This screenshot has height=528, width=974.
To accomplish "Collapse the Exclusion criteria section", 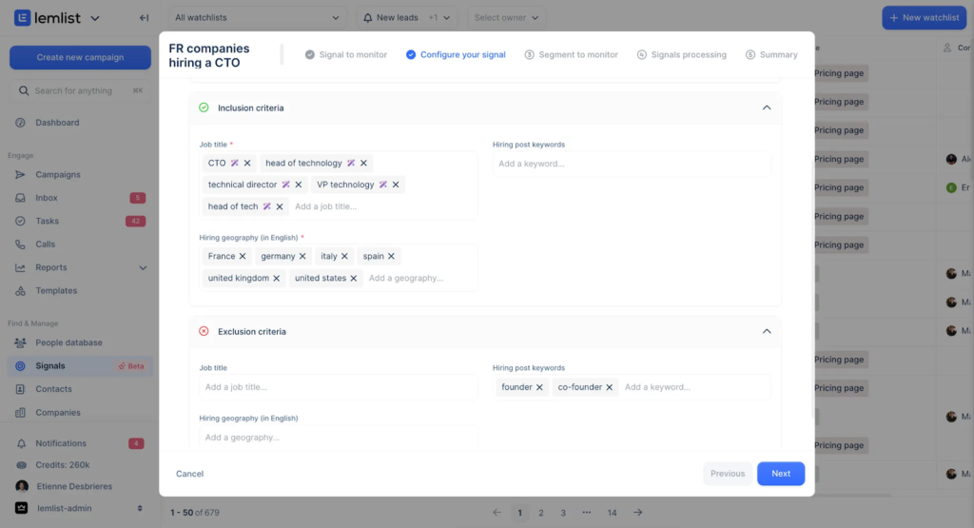I will click(766, 332).
